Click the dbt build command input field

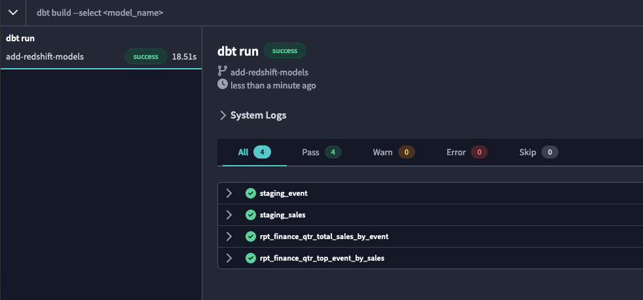[x=334, y=12]
